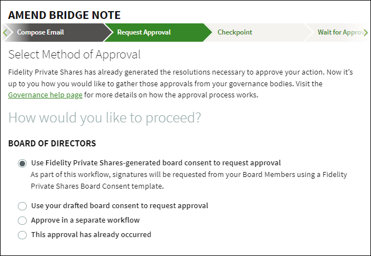This screenshot has width=371, height=256.
Task: Pick This approval has already occurred radio
Action: coord(22,235)
